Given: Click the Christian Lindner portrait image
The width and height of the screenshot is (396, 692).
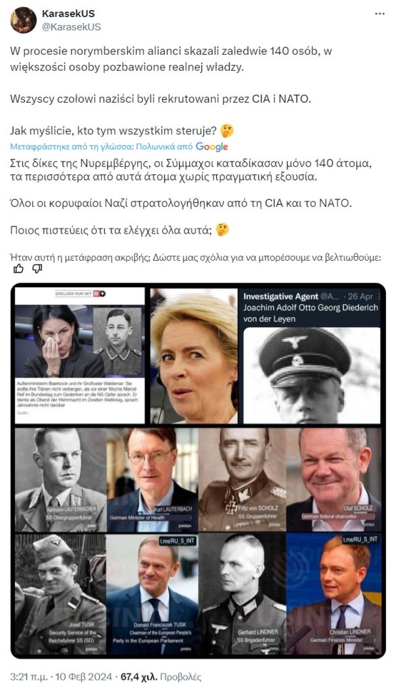Looking at the screenshot, I should [x=335, y=595].
